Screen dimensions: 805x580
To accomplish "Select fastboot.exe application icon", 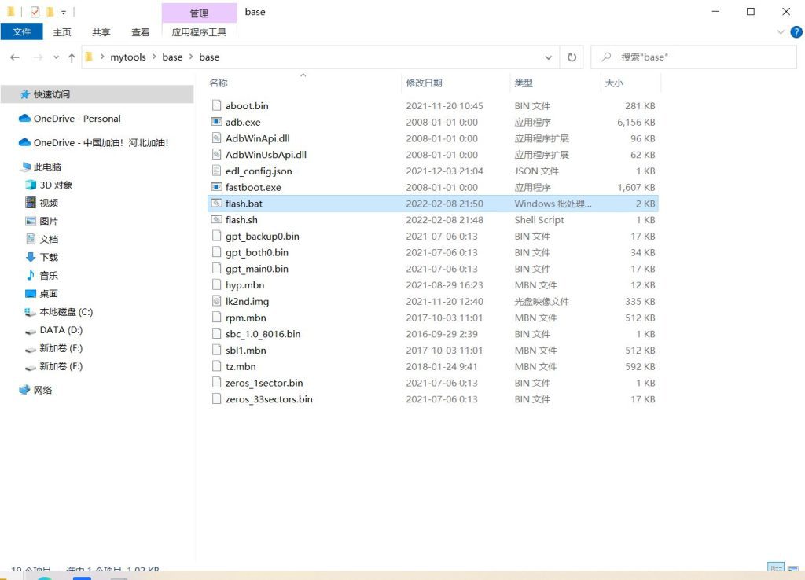I will pos(217,187).
